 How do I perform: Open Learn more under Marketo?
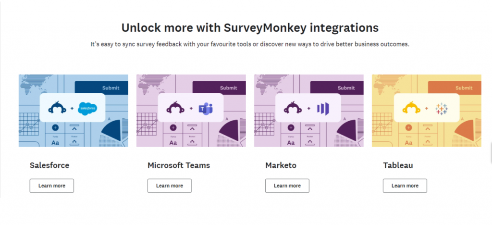[287, 186]
